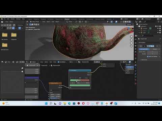Click the file browser search magnifier icon
Screen dimensions: 162x121
2,28
